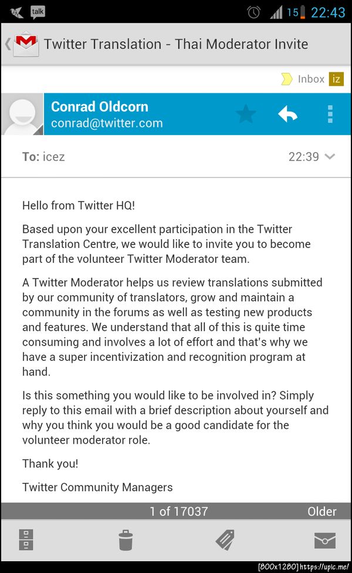
Task: Star this email from Conrad Oldcorn
Action: tap(246, 113)
